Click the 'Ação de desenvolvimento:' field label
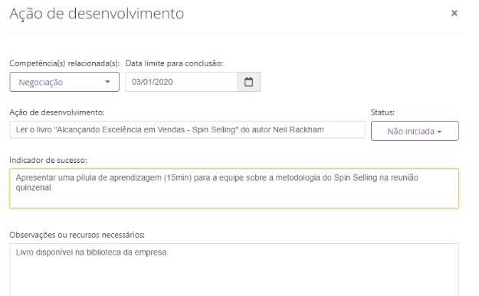Screen dimensions: 479x296 point(57,112)
